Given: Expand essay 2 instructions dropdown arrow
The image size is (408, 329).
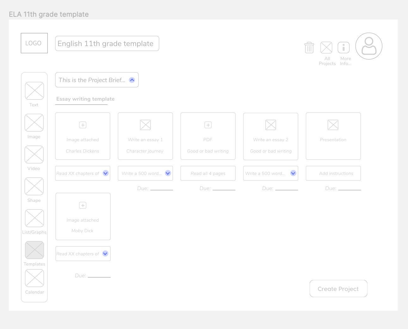Looking at the screenshot, I should (x=293, y=173).
